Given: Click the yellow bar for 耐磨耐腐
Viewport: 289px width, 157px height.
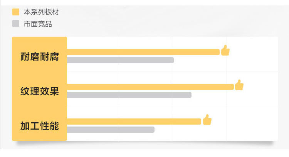Looking at the screenshot, I should tap(143, 52).
